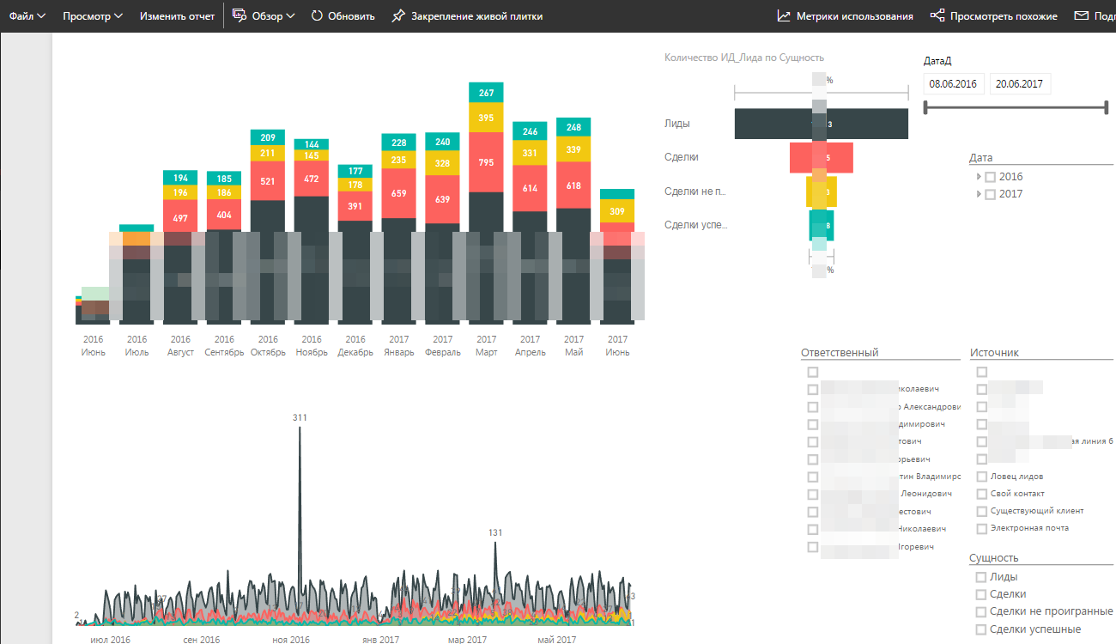Image resolution: width=1116 pixels, height=644 pixels.
Task: Click the teal 194 segment for August 2016
Action: point(180,178)
